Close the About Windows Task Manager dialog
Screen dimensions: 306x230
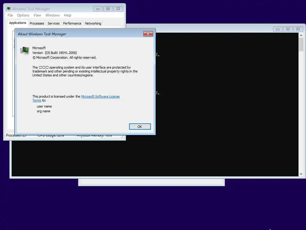click(148, 34)
